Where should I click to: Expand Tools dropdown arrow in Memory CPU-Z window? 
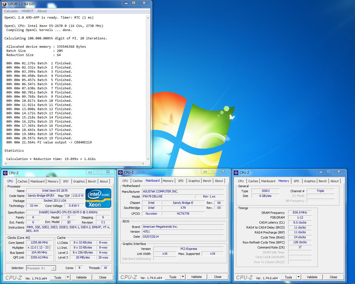tap(298, 277)
